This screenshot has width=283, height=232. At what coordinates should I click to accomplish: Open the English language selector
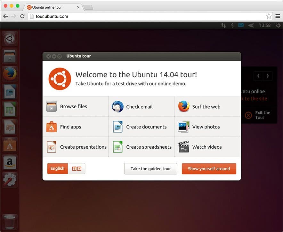[x=57, y=168]
